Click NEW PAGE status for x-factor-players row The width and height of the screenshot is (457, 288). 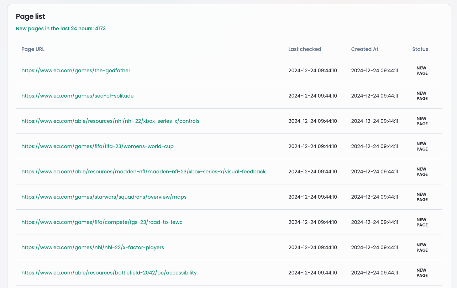click(422, 247)
